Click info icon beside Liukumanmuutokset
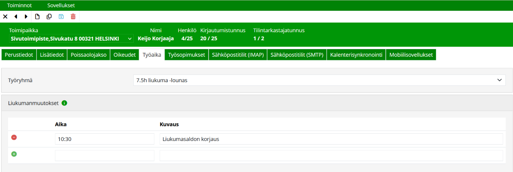The width and height of the screenshot is (513, 172). (64, 103)
